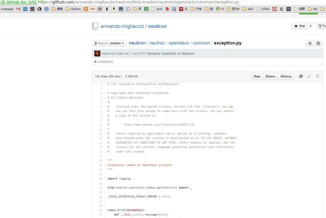Open the Zhihu 知 bookmark
The image size is (326, 218).
point(25,9)
